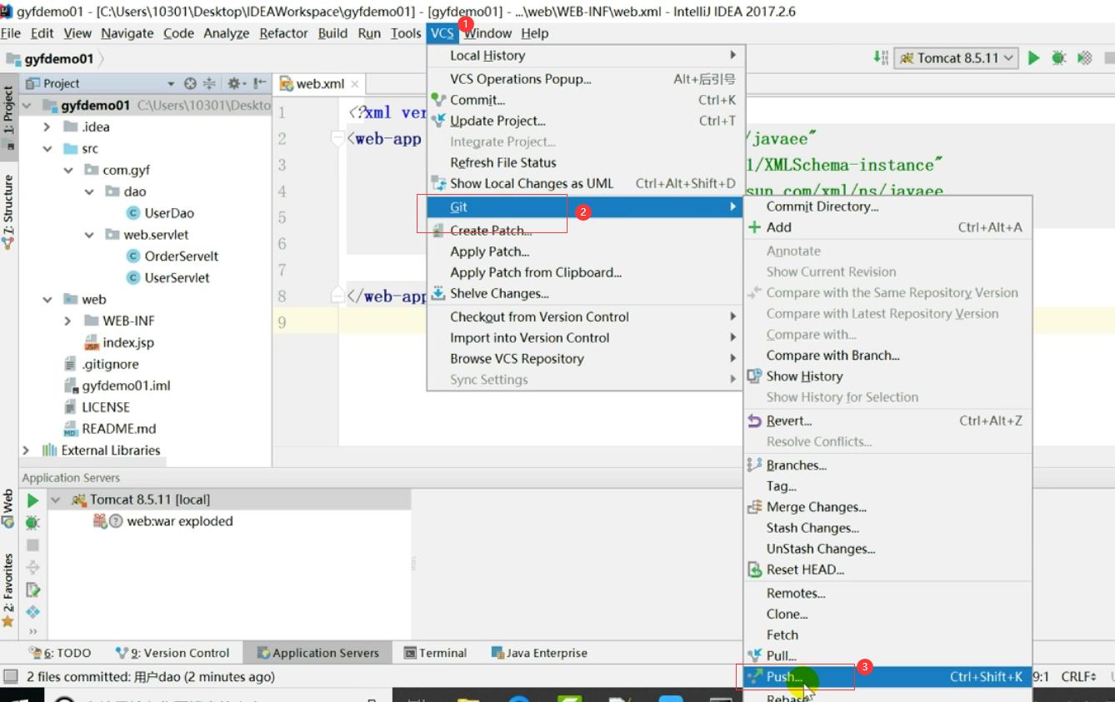Select the UserServlet class
This screenshot has width=1115, height=702.
coord(167,278)
